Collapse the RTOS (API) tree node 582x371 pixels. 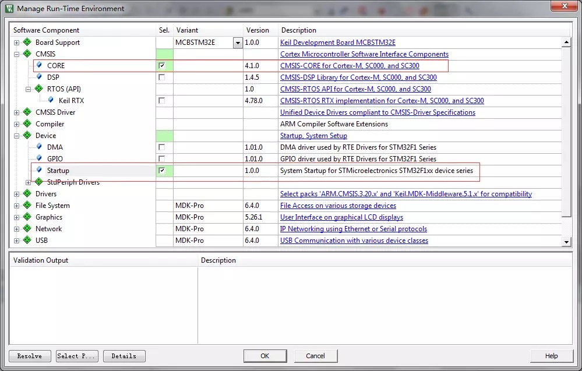28,89
